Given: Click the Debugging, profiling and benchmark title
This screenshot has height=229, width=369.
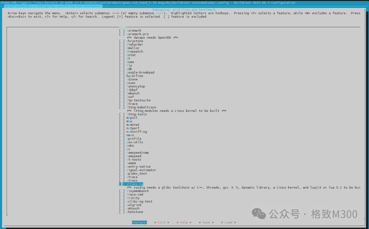Looking at the screenshot, I should 184,10.
